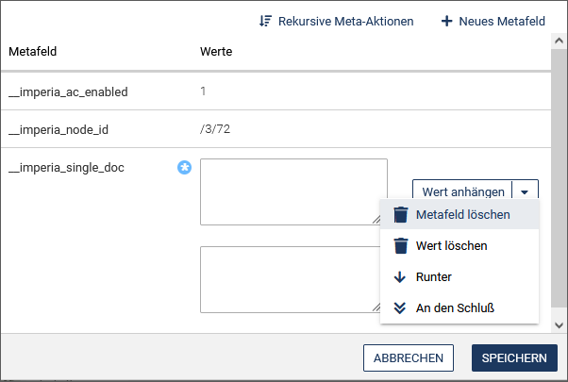Focus the first __imperia_single_doc value textarea
This screenshot has height=382, width=568.
coord(293,191)
